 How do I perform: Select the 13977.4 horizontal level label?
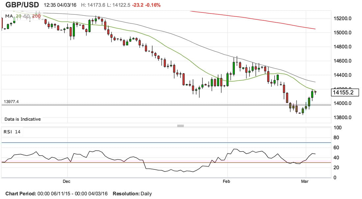click(x=11, y=102)
